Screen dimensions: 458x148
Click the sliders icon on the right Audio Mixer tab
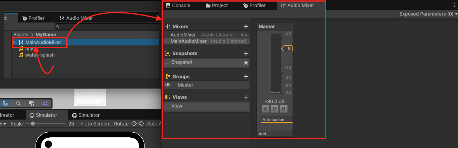point(283,6)
